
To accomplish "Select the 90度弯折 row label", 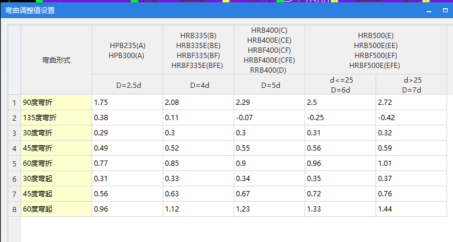I will click(x=56, y=103).
